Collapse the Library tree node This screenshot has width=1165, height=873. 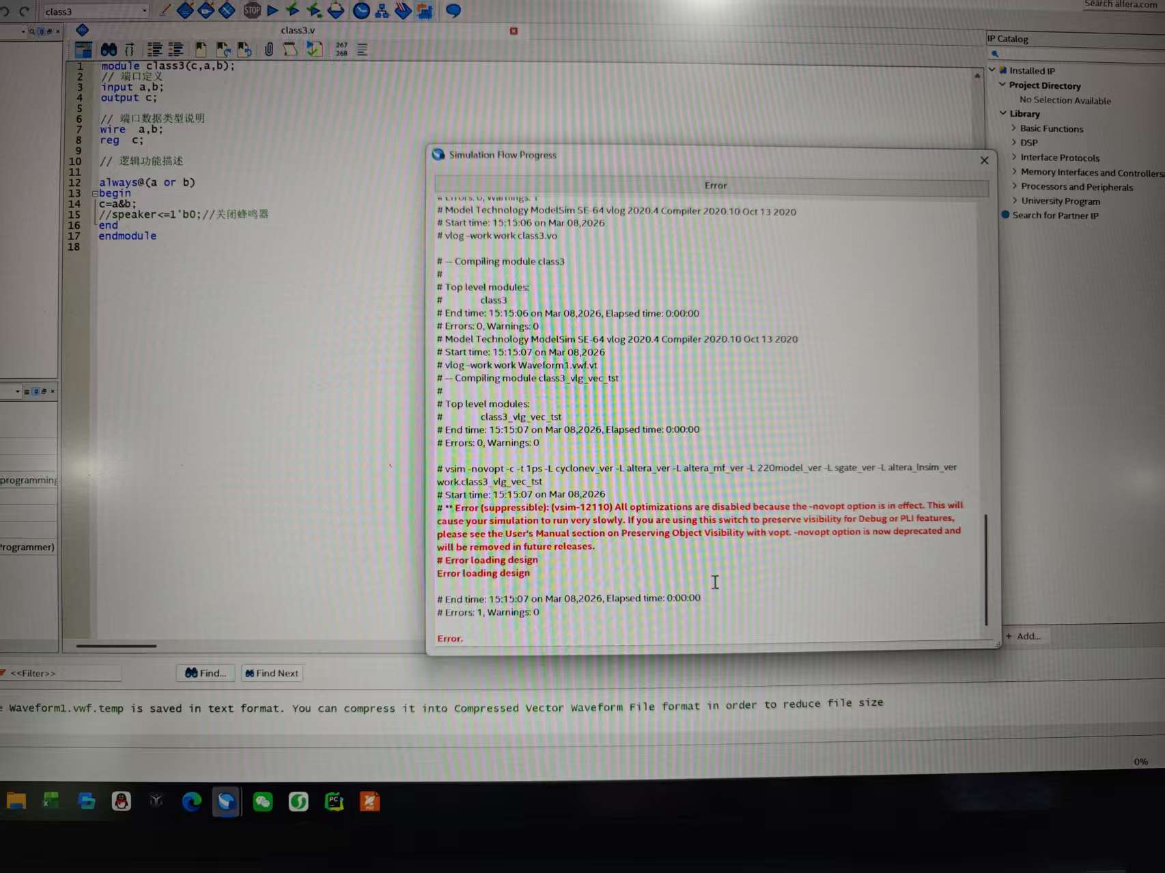click(1003, 113)
